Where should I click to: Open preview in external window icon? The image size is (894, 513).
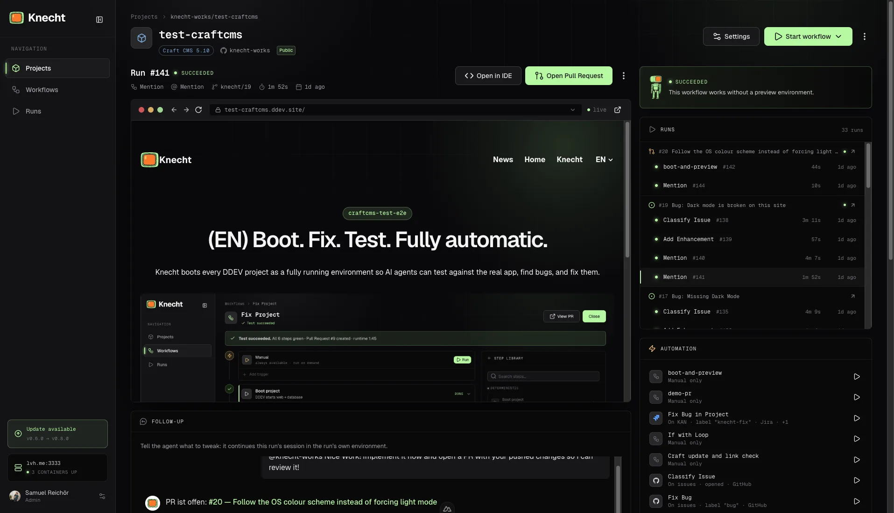(618, 110)
